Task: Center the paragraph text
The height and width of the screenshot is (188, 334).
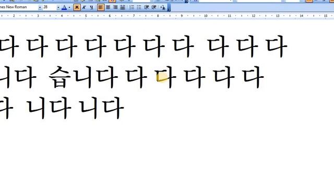Action: (x=108, y=7)
